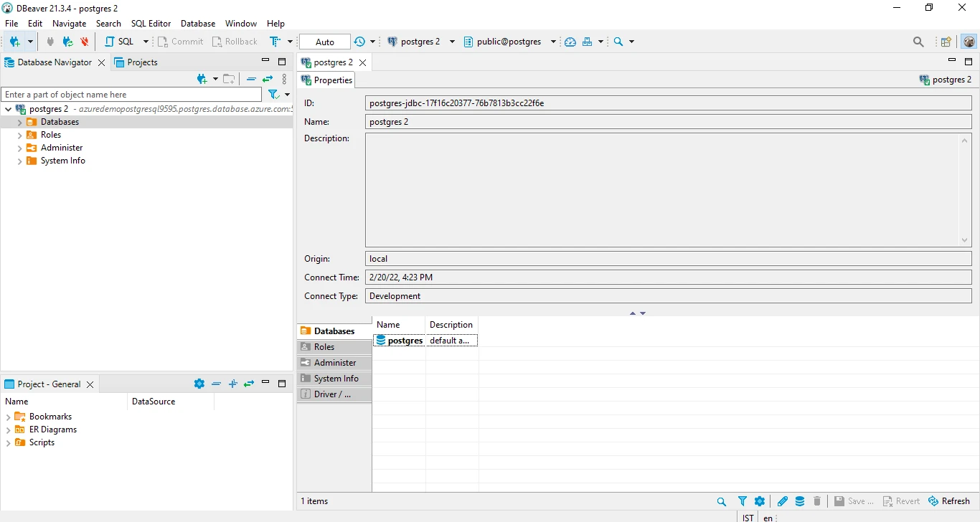Open the Database menu
This screenshot has width=980, height=522.
coord(198,23)
